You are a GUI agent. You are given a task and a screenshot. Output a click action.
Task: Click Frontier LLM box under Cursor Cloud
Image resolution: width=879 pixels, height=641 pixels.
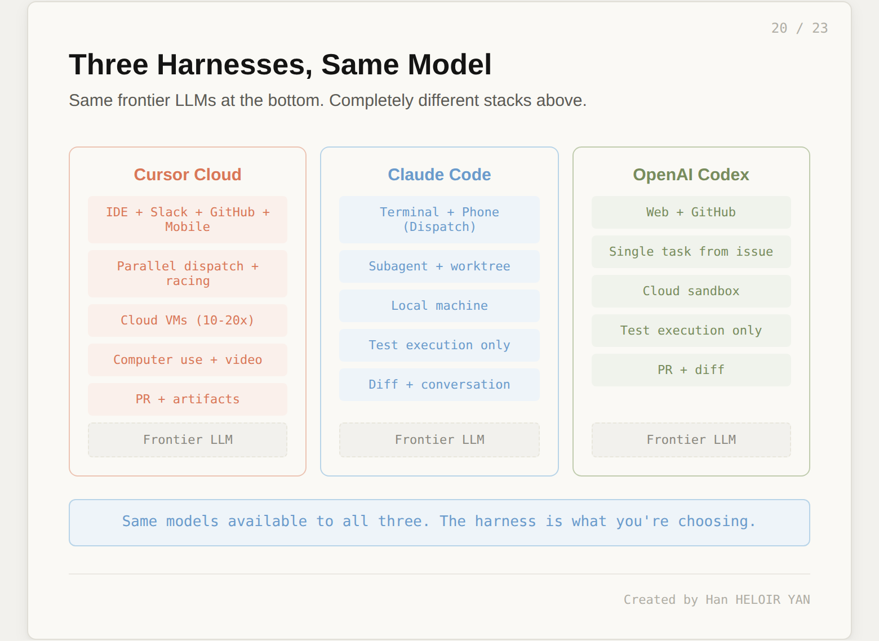pyautogui.click(x=187, y=439)
